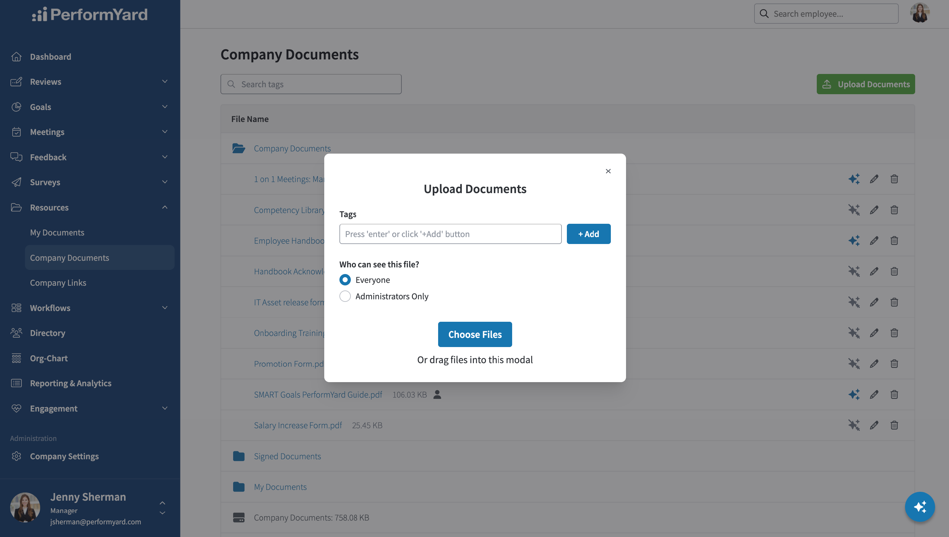This screenshot has width=949, height=537.
Task: Click the Dashboard home icon
Action: [x=16, y=57]
